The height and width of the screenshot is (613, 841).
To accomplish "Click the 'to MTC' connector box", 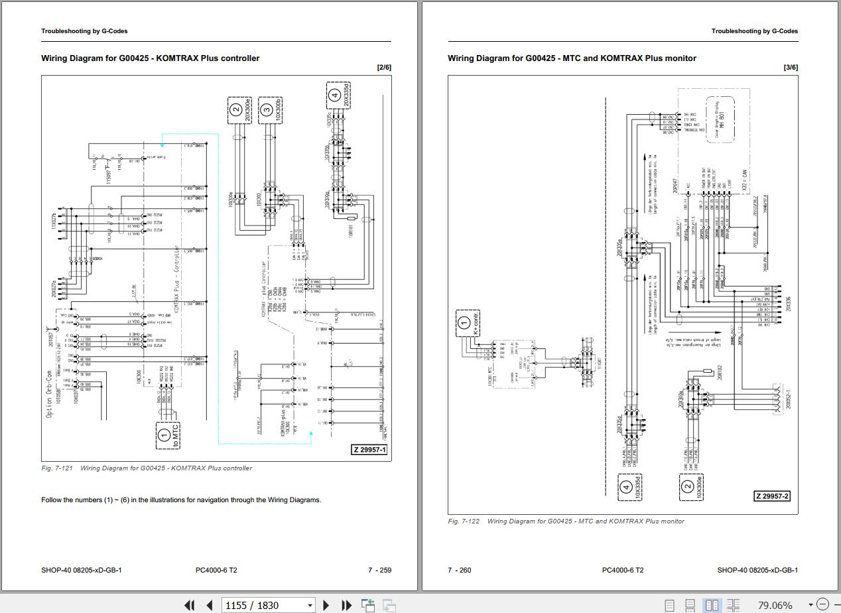I will (x=168, y=435).
